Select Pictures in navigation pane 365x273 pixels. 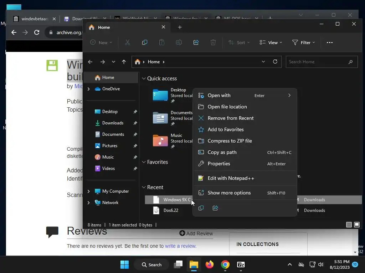[x=110, y=146]
